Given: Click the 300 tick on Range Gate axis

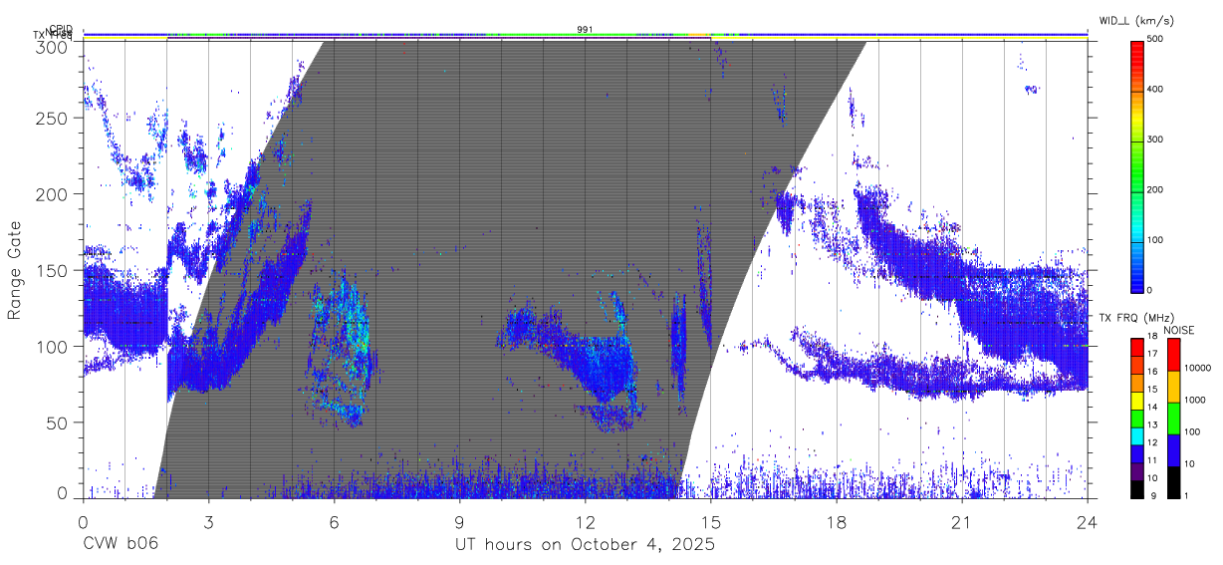Looking at the screenshot, I should point(53,47).
